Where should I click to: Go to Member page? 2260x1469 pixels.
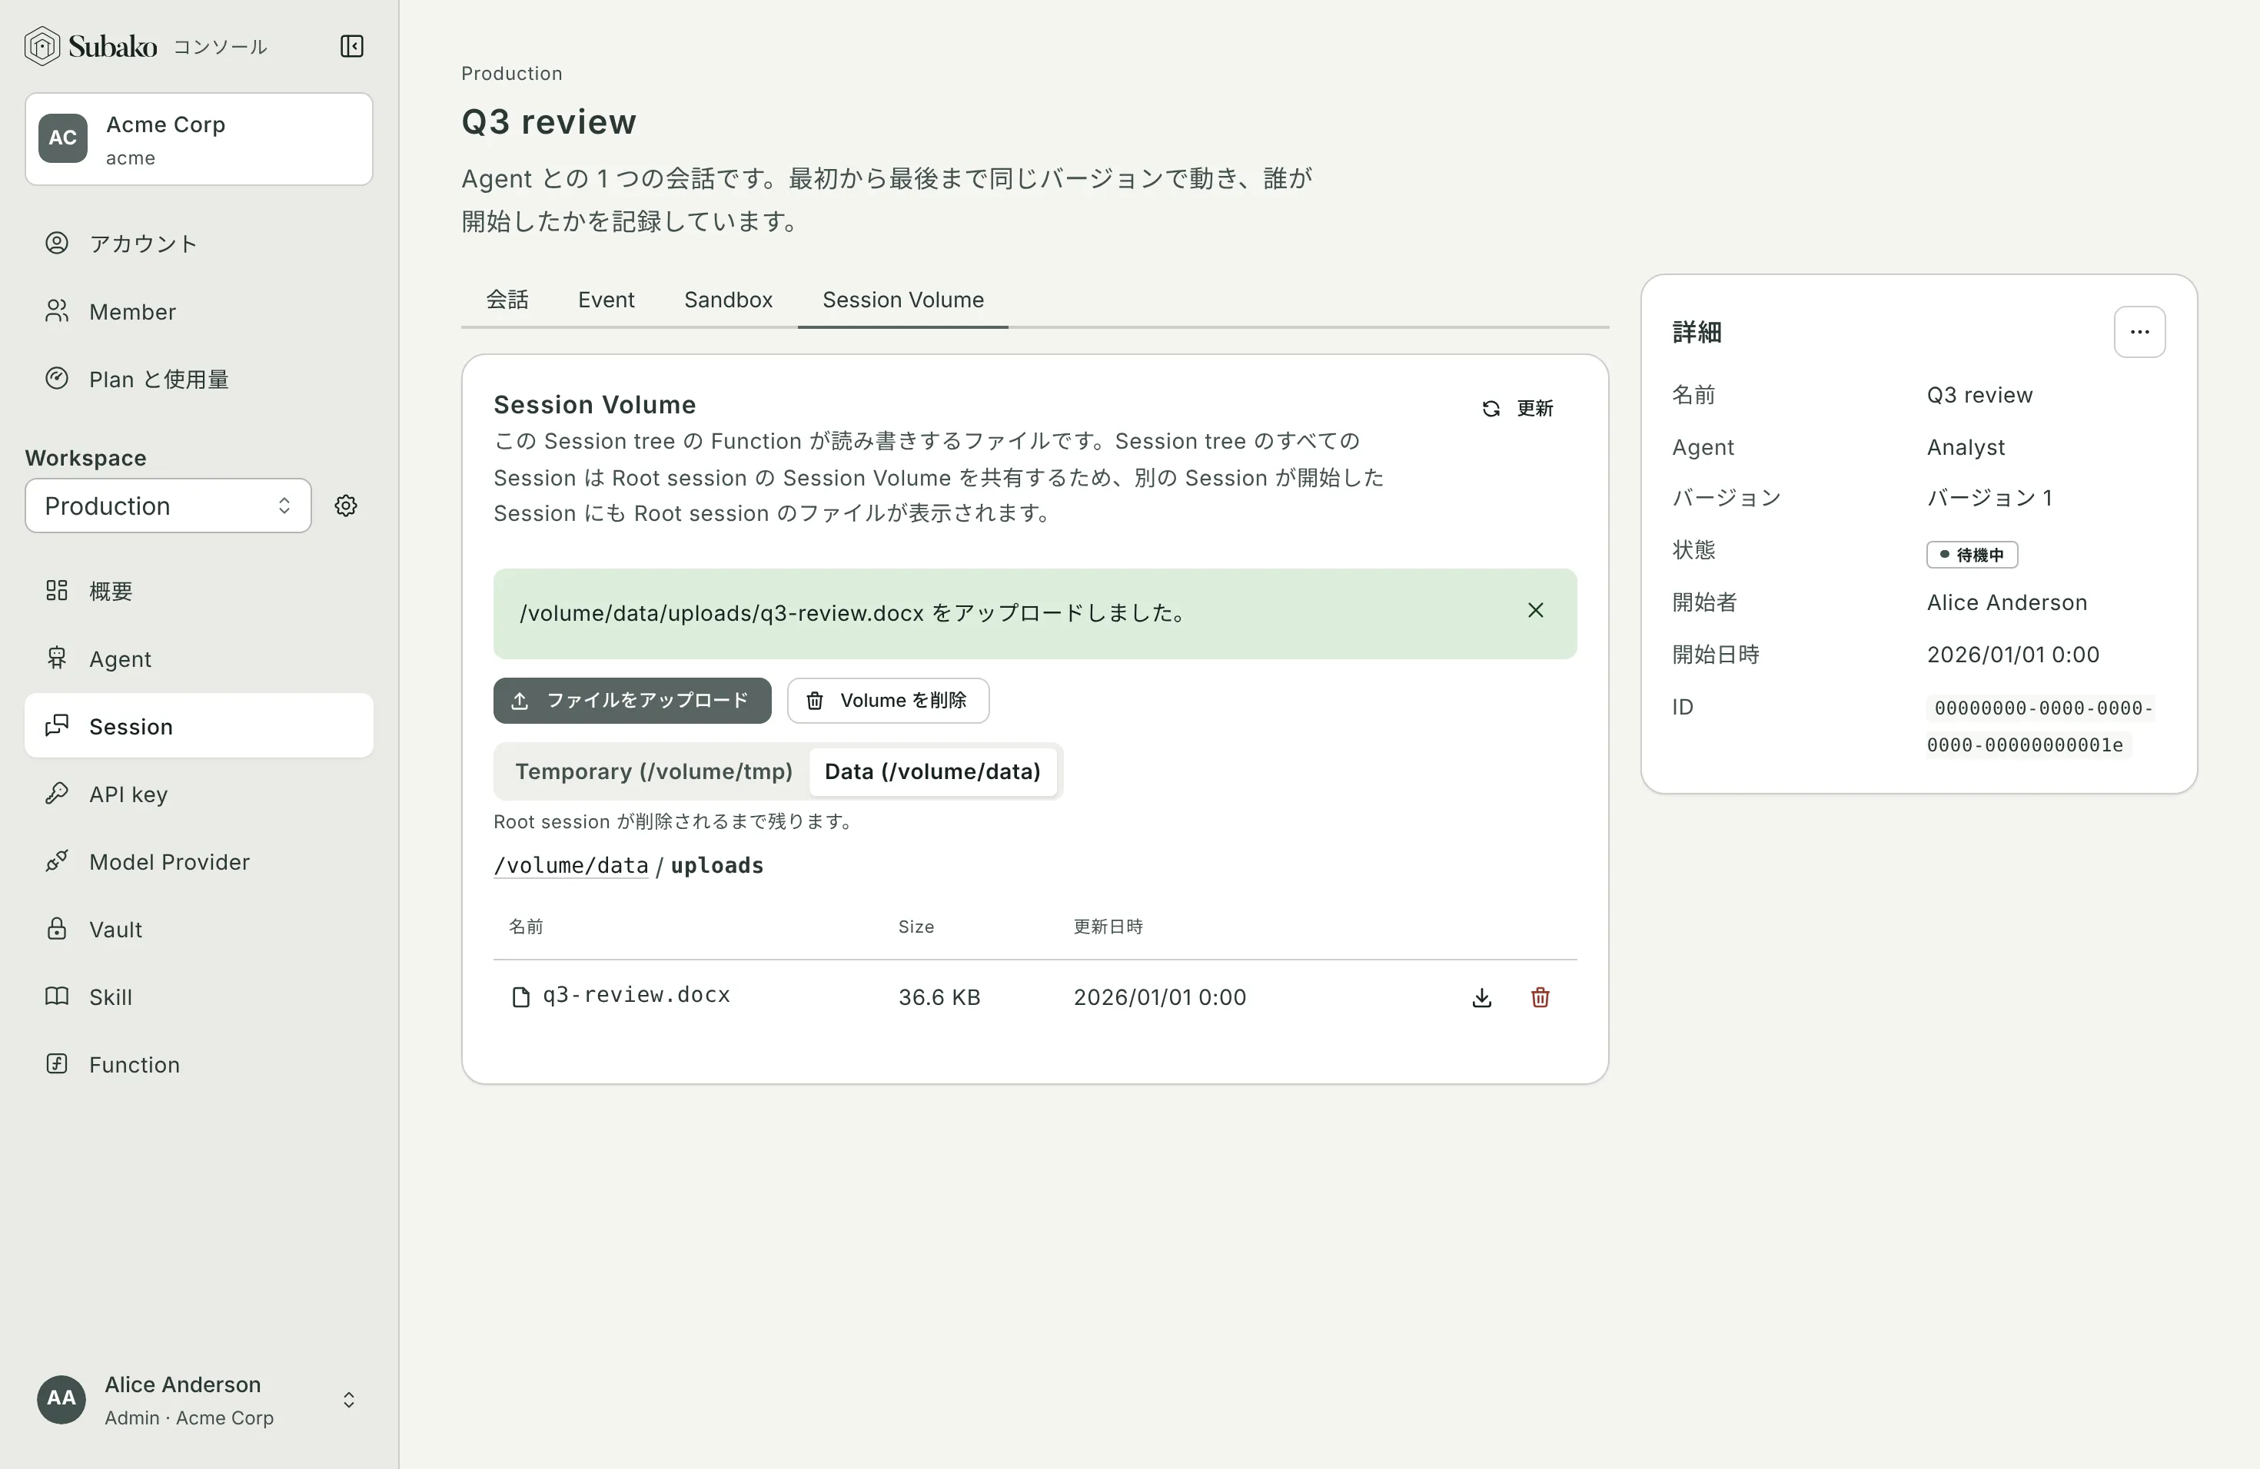pos(198,311)
